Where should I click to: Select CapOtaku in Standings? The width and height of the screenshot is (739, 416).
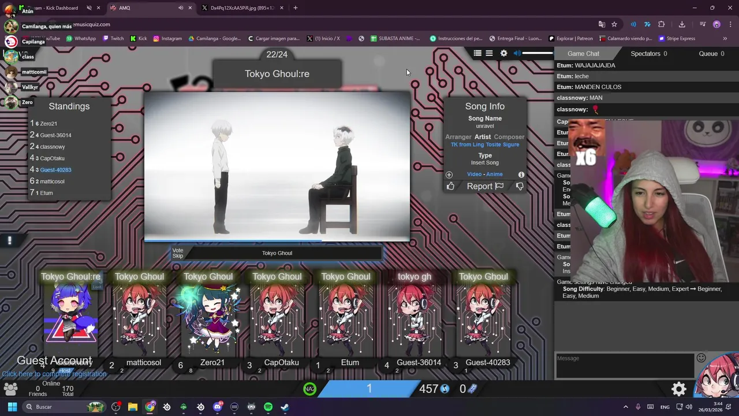click(52, 158)
